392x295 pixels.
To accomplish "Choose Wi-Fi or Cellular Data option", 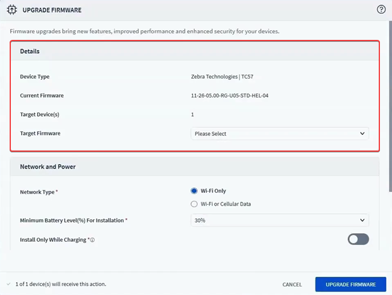I will (194, 204).
